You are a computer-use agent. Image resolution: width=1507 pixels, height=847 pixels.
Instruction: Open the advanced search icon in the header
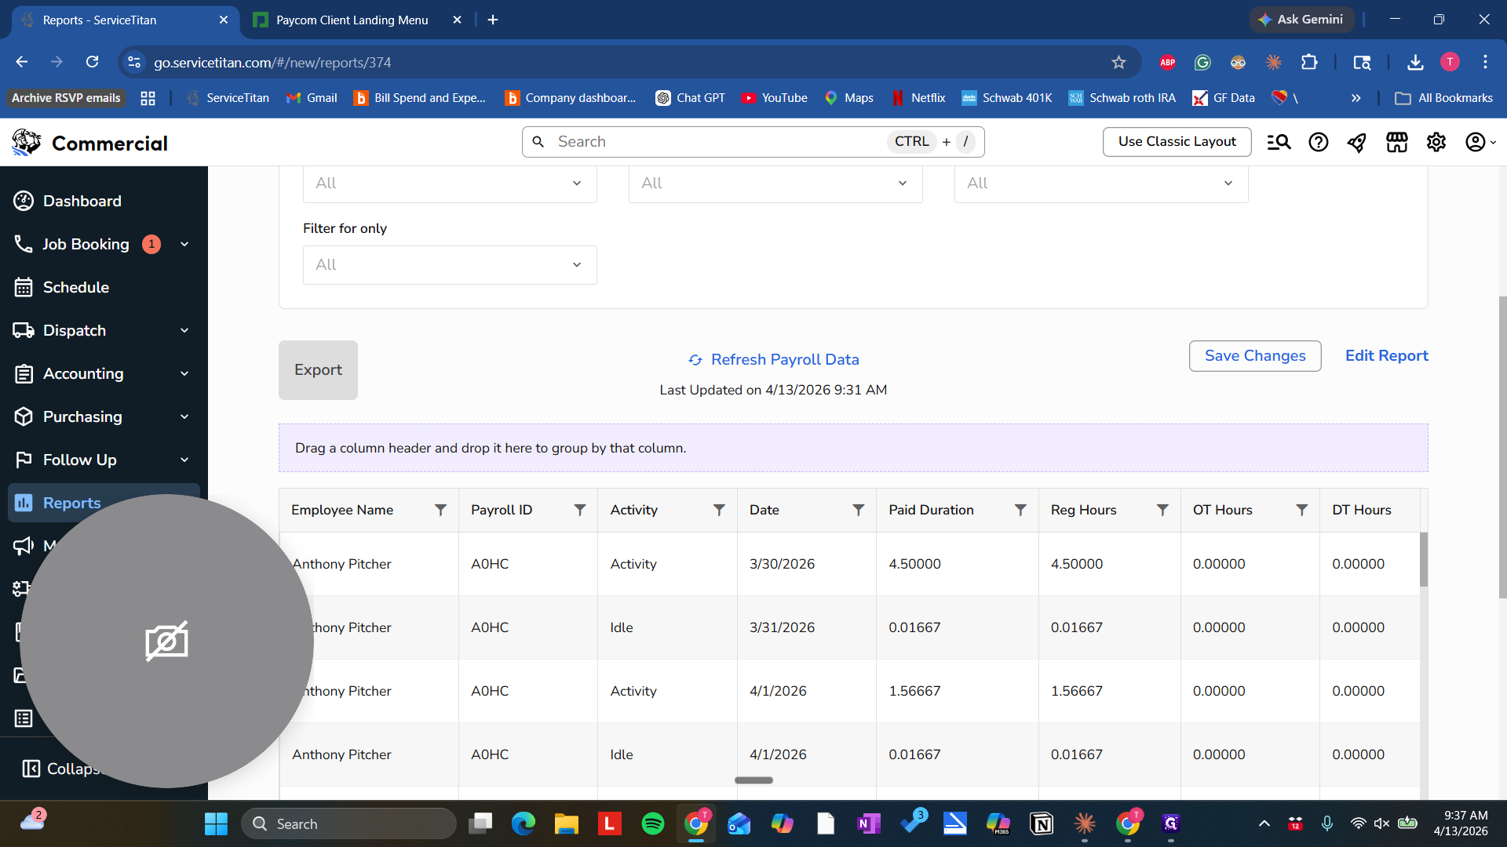1279,142
